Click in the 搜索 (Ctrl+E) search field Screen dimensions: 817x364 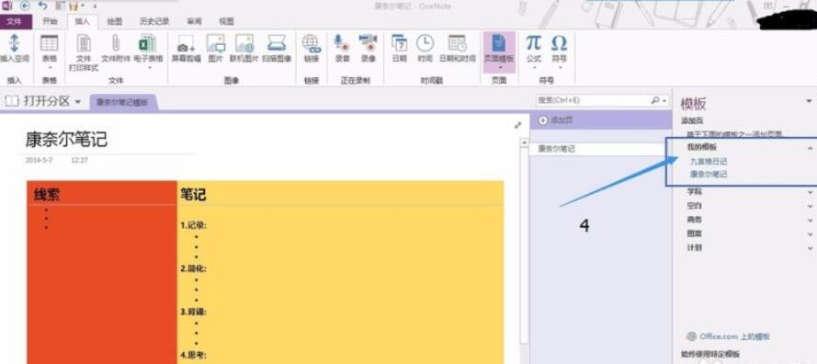pos(593,100)
